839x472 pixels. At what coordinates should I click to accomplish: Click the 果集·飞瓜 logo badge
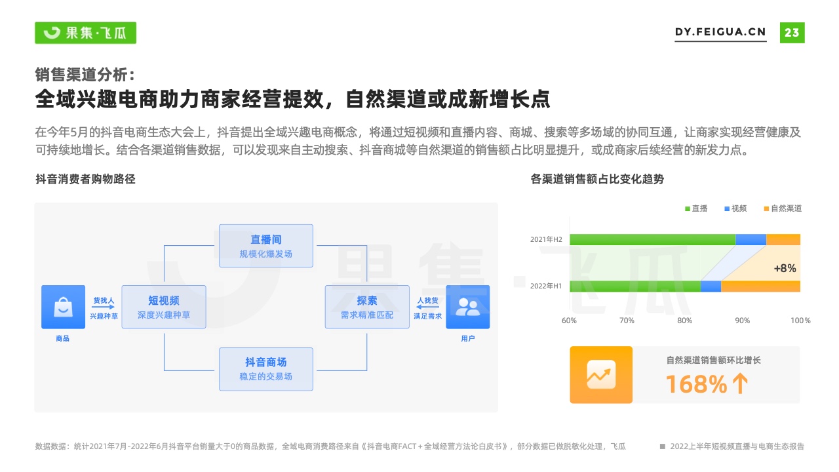(x=85, y=33)
